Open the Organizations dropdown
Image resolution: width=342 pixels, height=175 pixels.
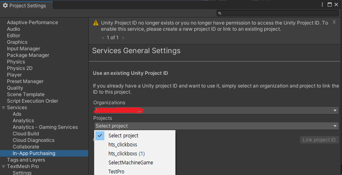click(x=216, y=110)
